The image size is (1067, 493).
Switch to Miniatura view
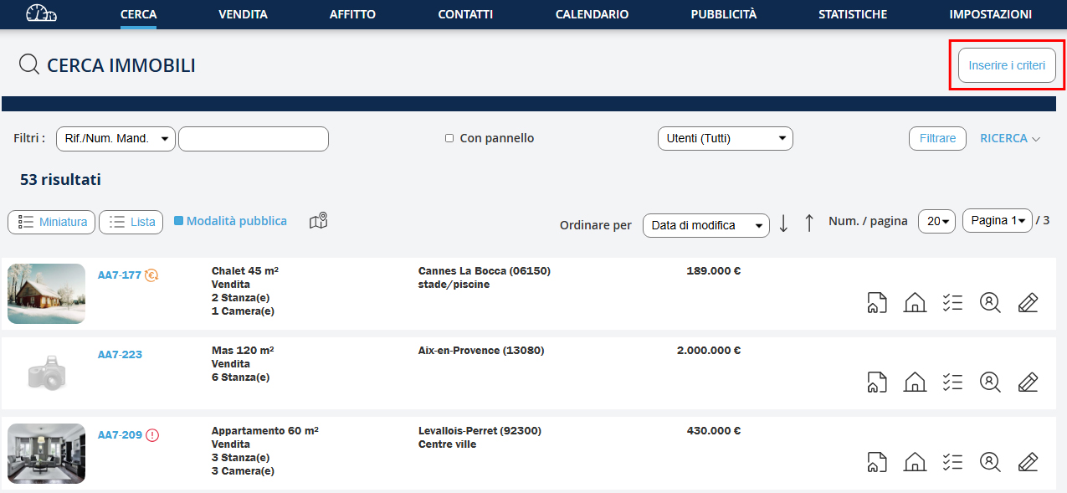(x=53, y=222)
